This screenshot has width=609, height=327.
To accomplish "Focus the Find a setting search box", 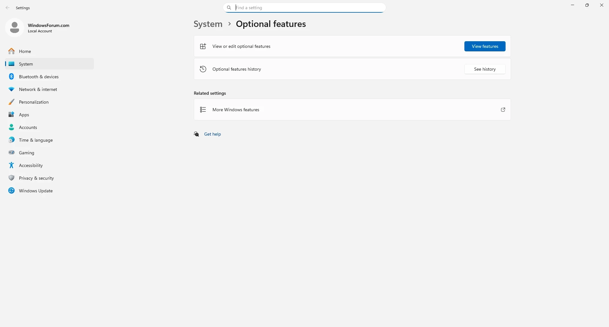I will click(x=304, y=8).
